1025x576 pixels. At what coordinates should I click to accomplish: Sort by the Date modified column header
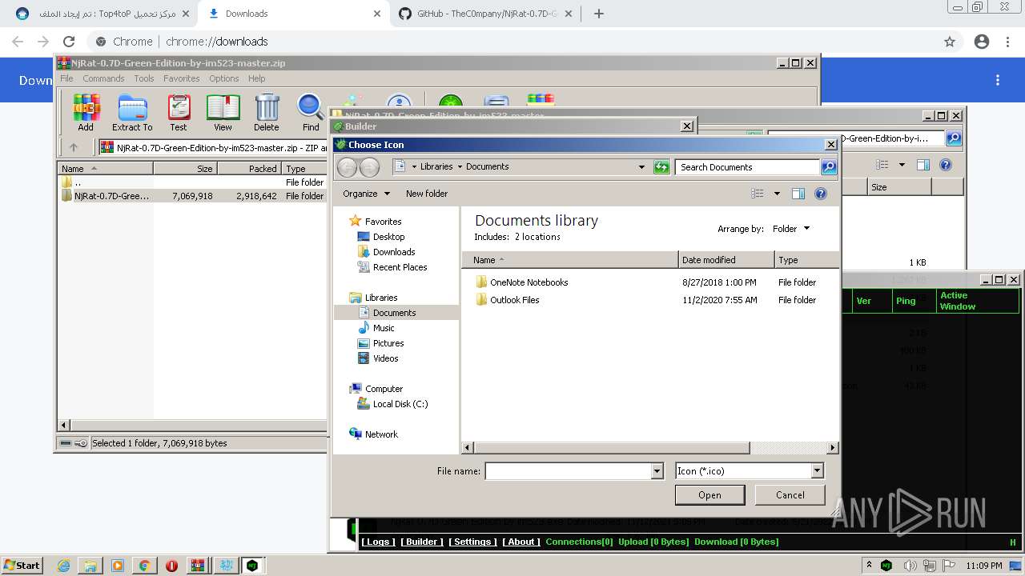tap(726, 260)
